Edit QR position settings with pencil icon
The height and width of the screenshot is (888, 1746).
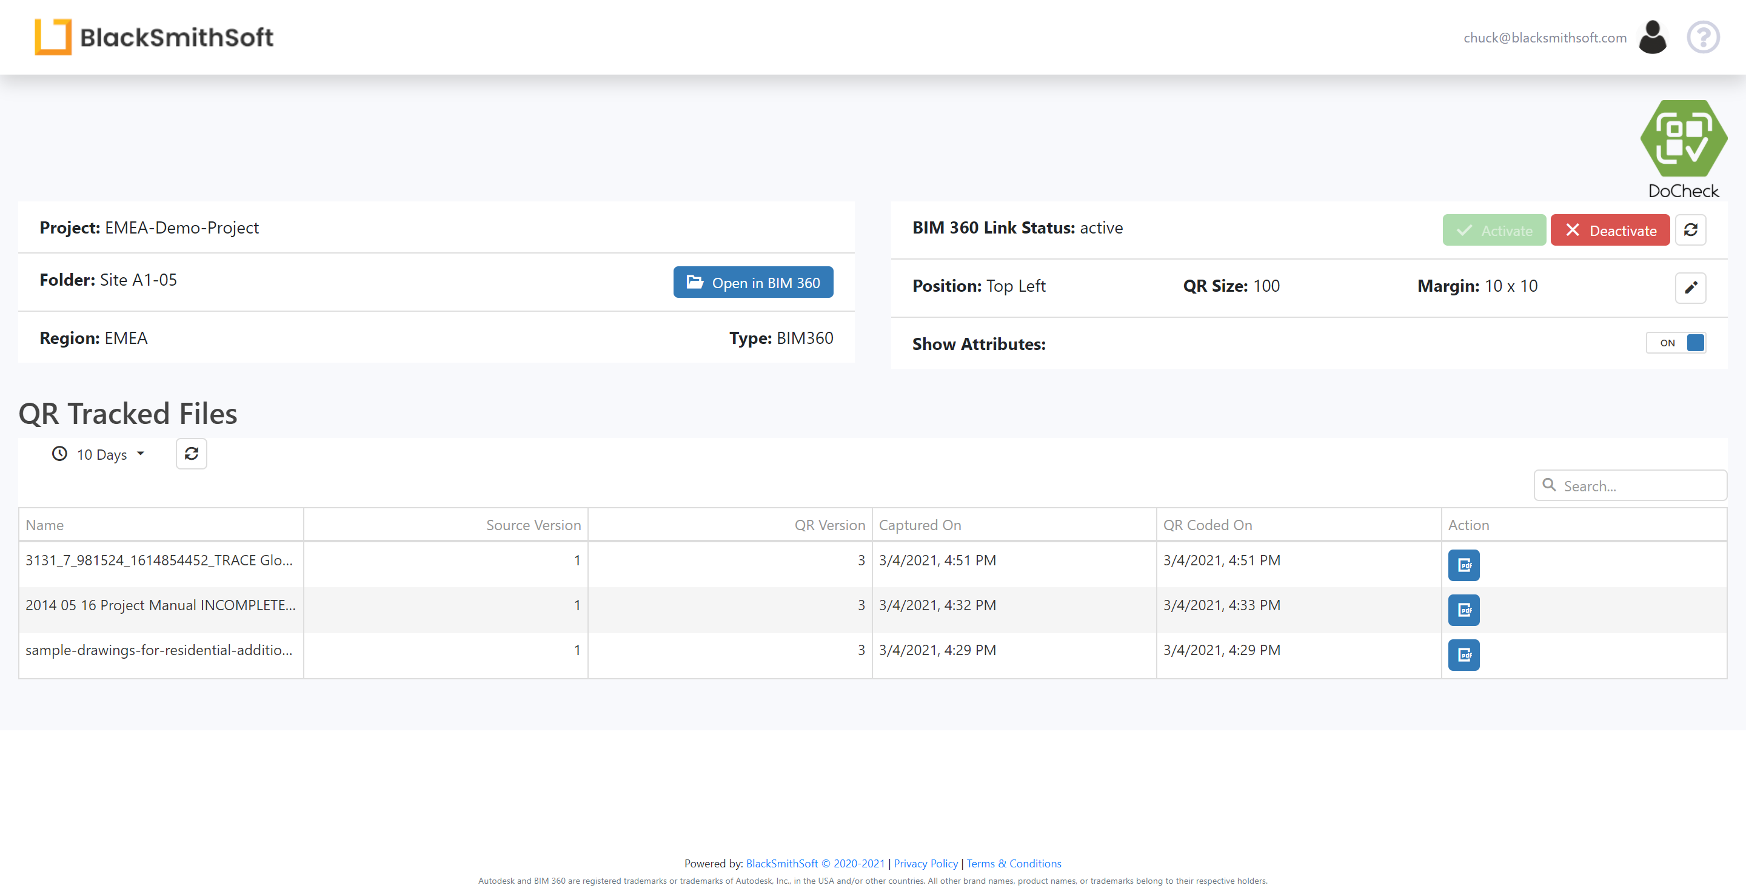click(x=1690, y=288)
